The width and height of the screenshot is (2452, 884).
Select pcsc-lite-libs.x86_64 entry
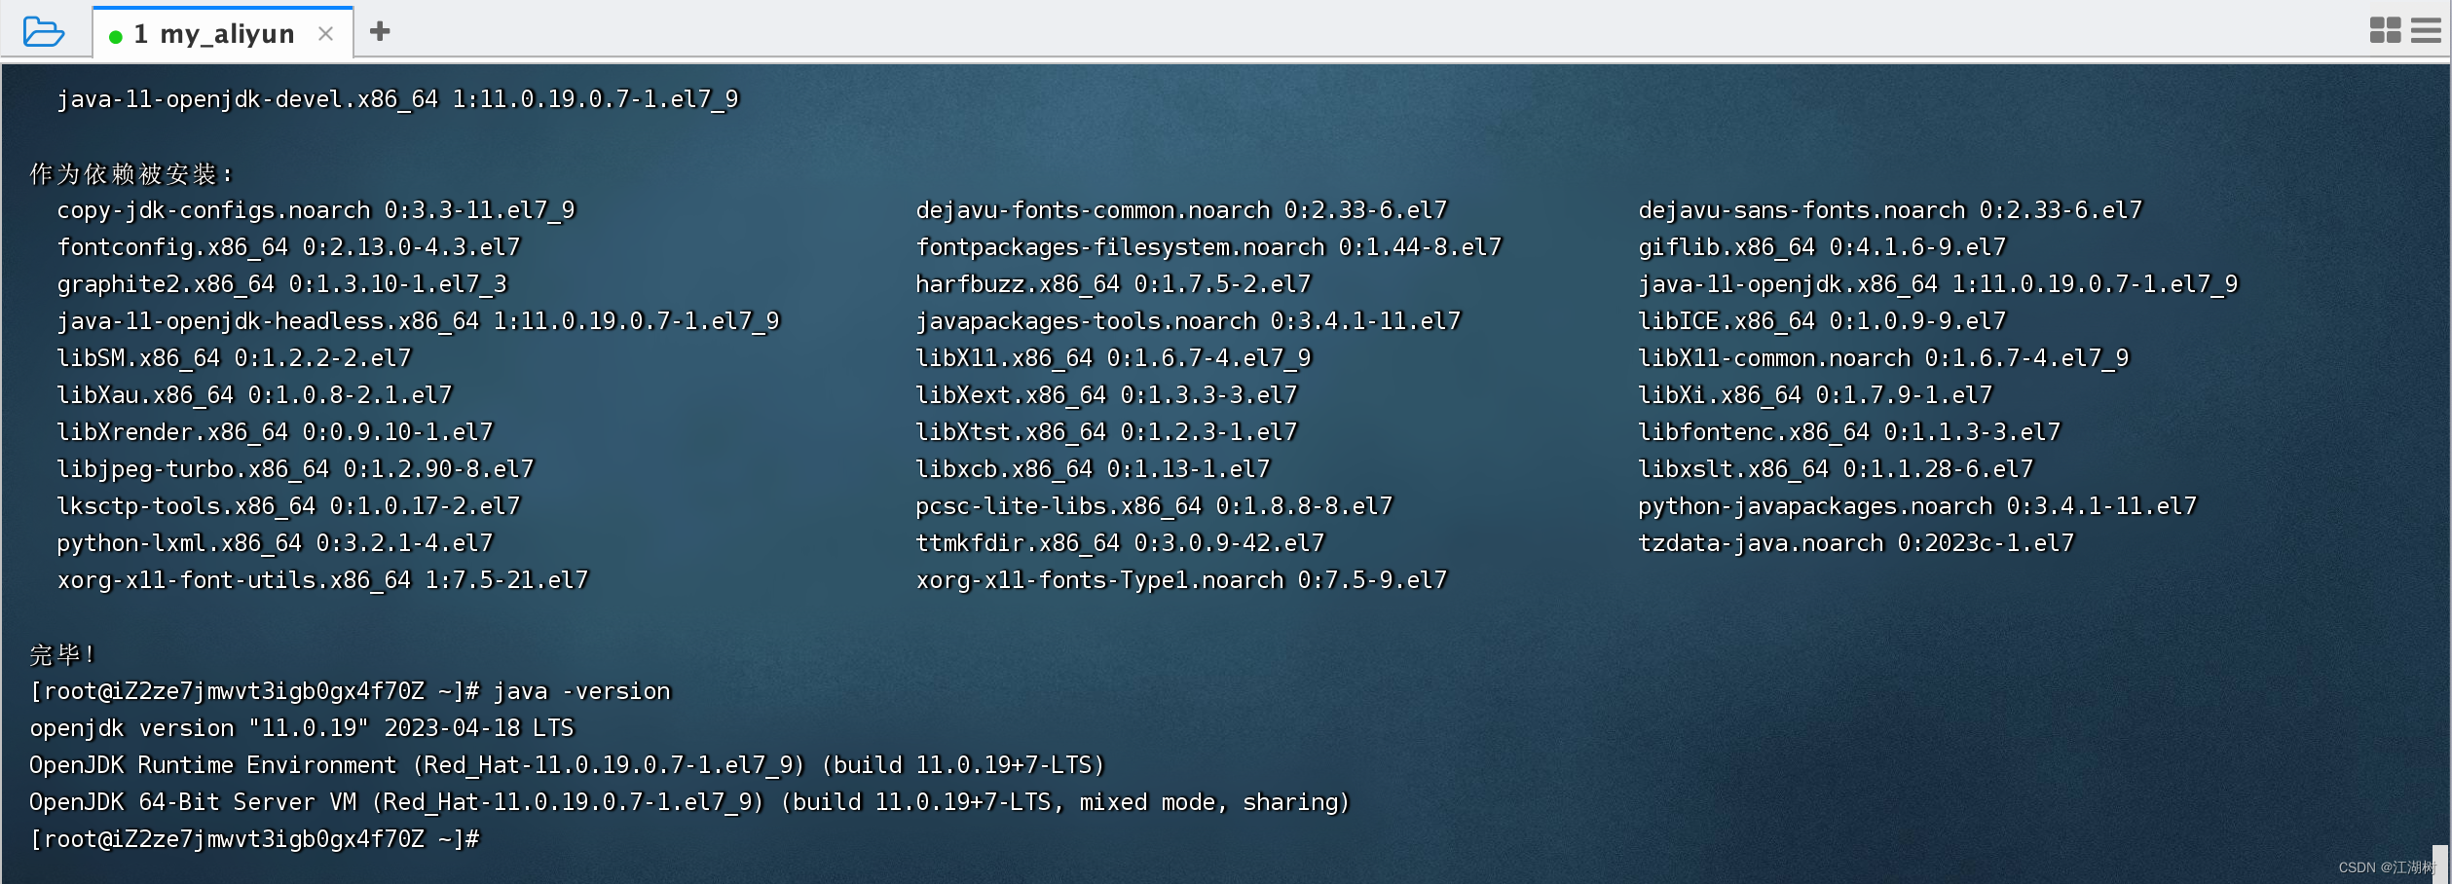1155,506
